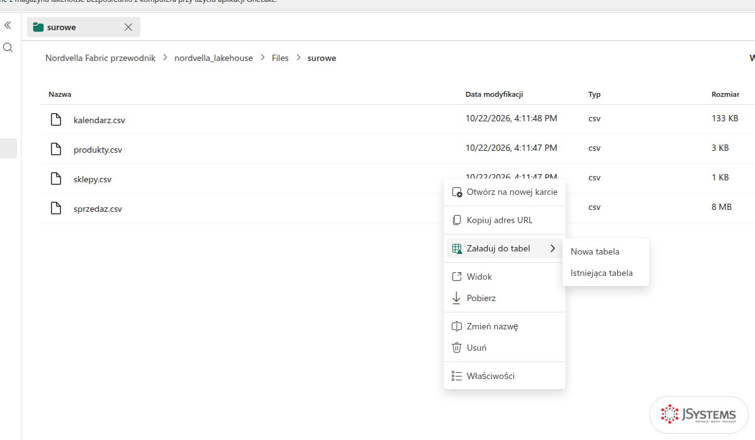Select the kalendarz.csv file name
755x440 pixels.
pos(99,120)
